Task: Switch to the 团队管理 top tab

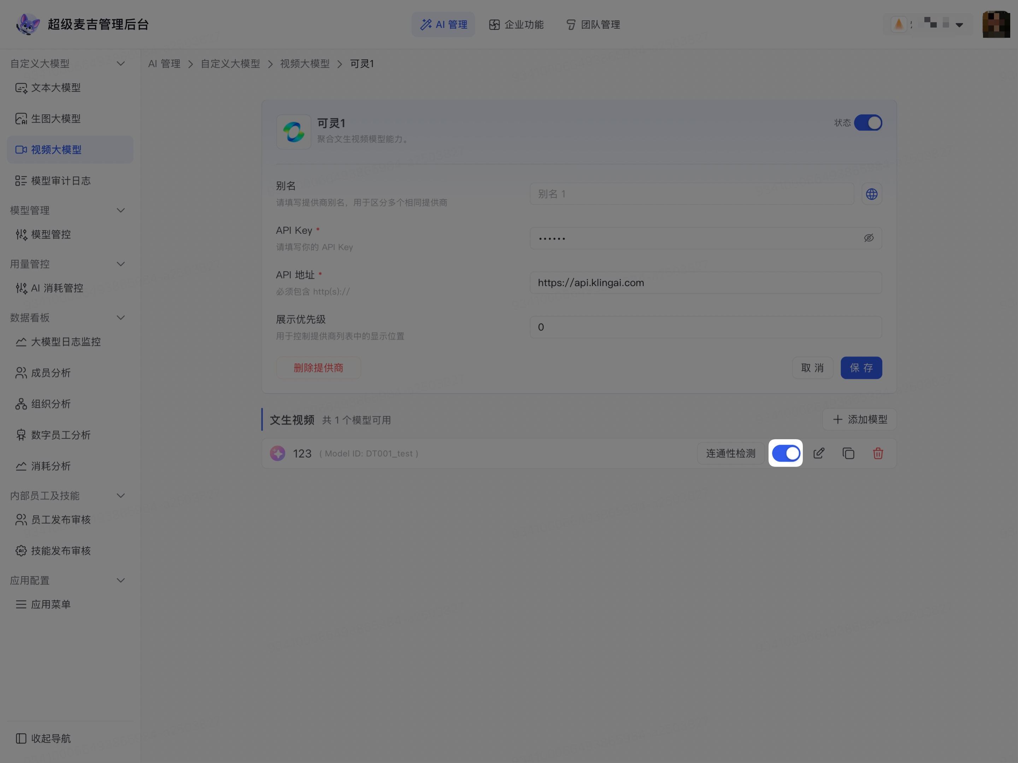Action: tap(593, 24)
